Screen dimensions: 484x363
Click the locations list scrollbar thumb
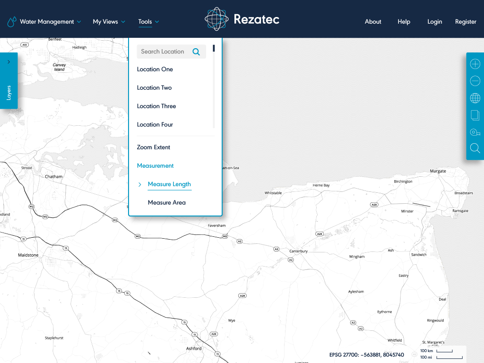point(214,49)
